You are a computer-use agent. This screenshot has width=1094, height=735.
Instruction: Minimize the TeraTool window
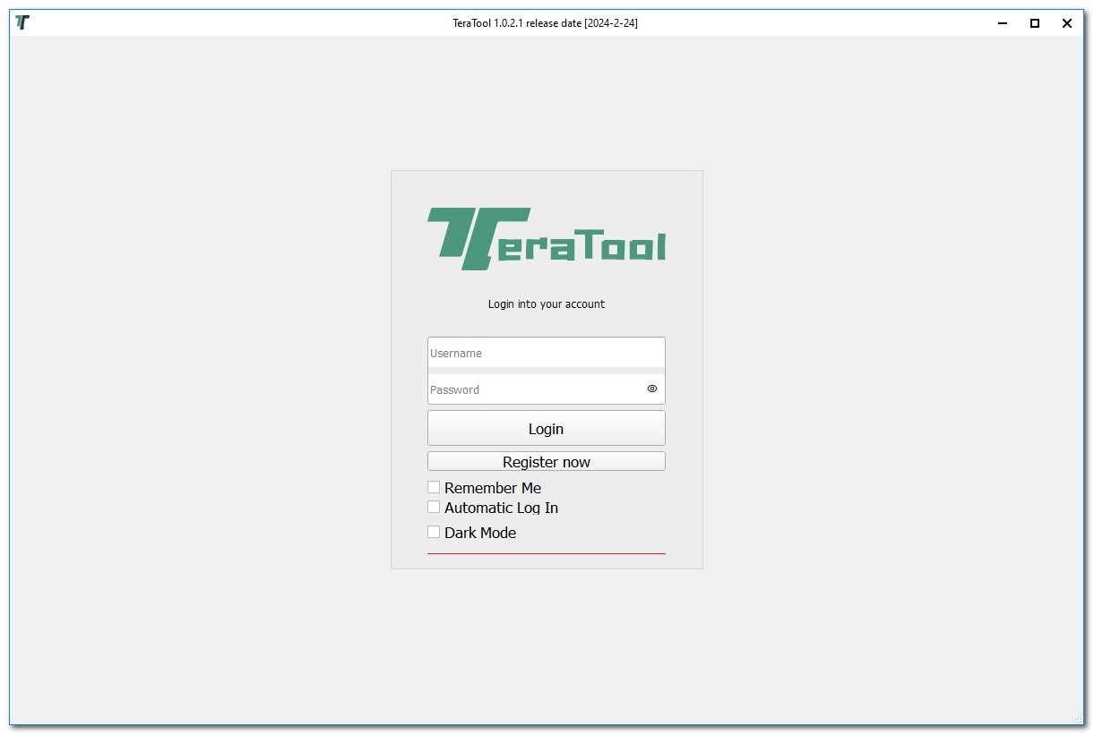[x=1003, y=23]
